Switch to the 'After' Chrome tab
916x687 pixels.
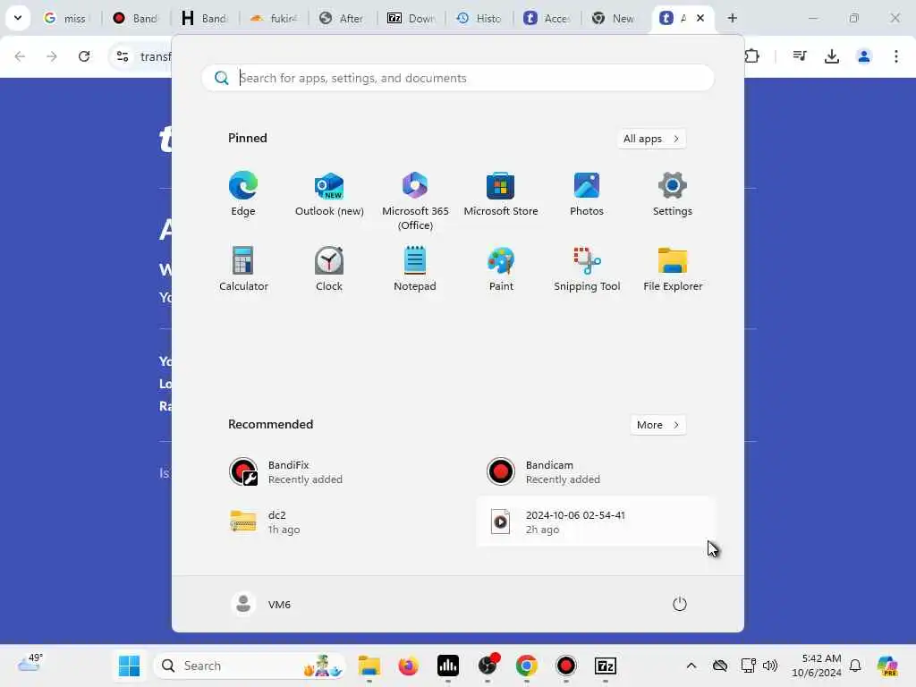[x=343, y=18]
